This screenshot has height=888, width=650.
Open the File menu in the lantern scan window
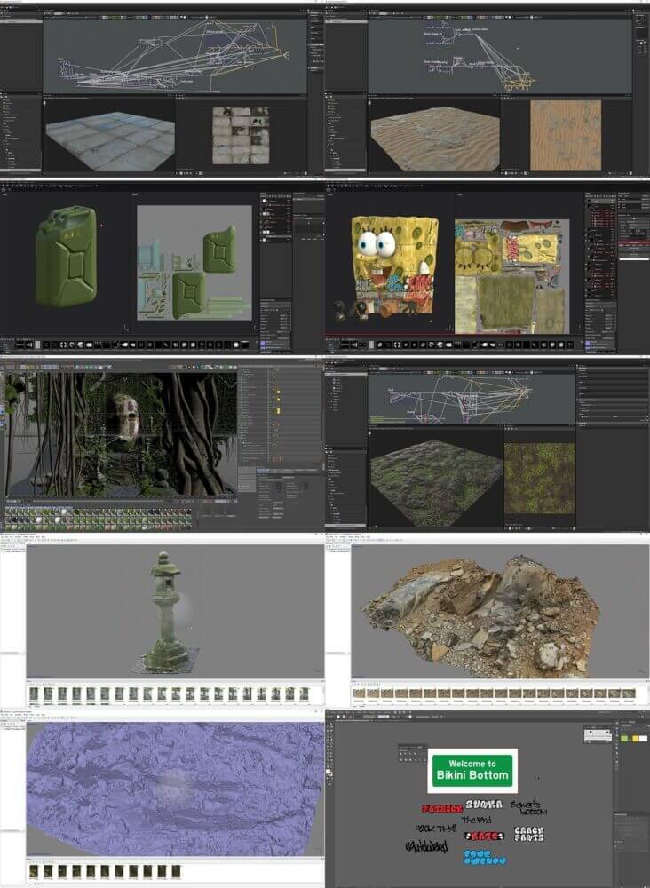[x=3, y=537]
